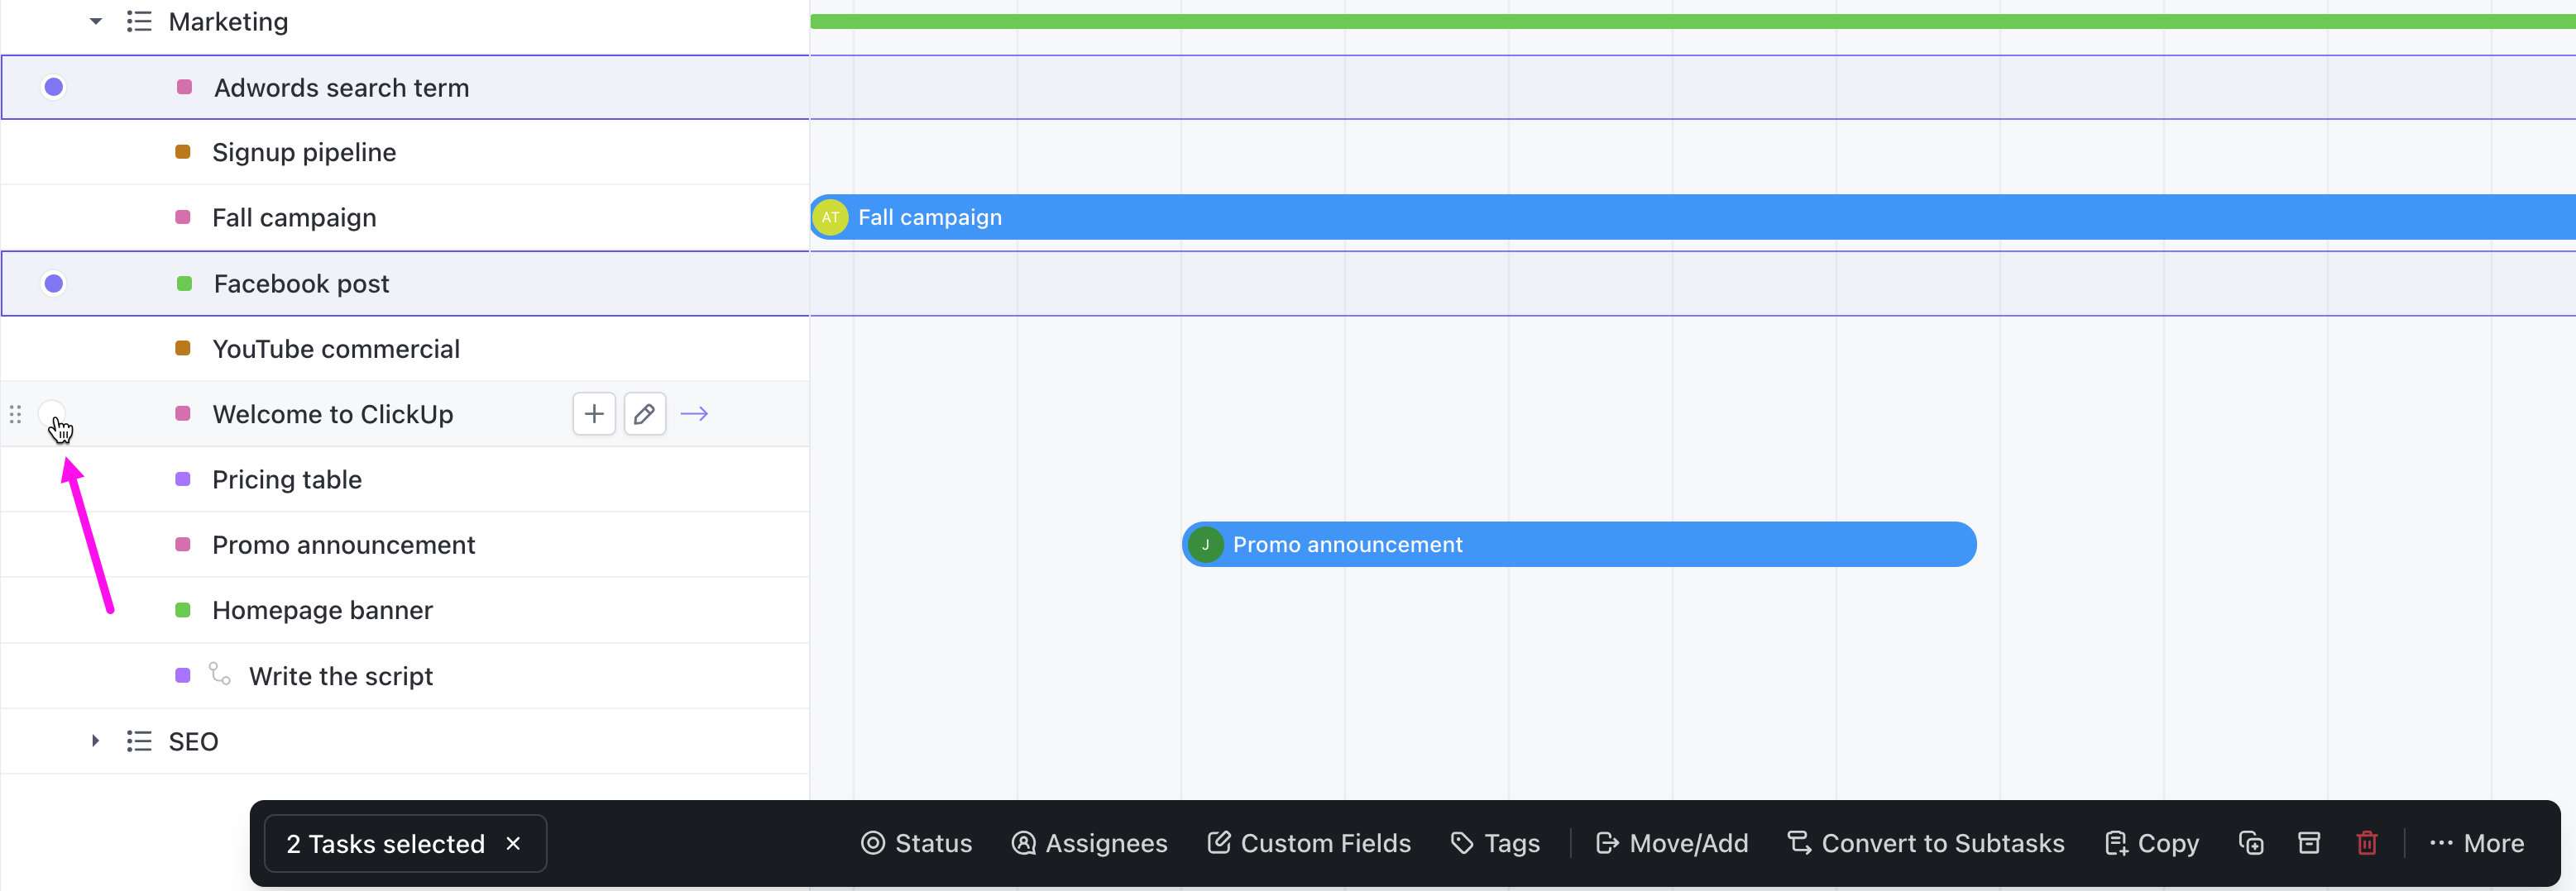This screenshot has height=891, width=2576.
Task: Open the red trash icon to delete selected tasks
Action: [x=2366, y=843]
